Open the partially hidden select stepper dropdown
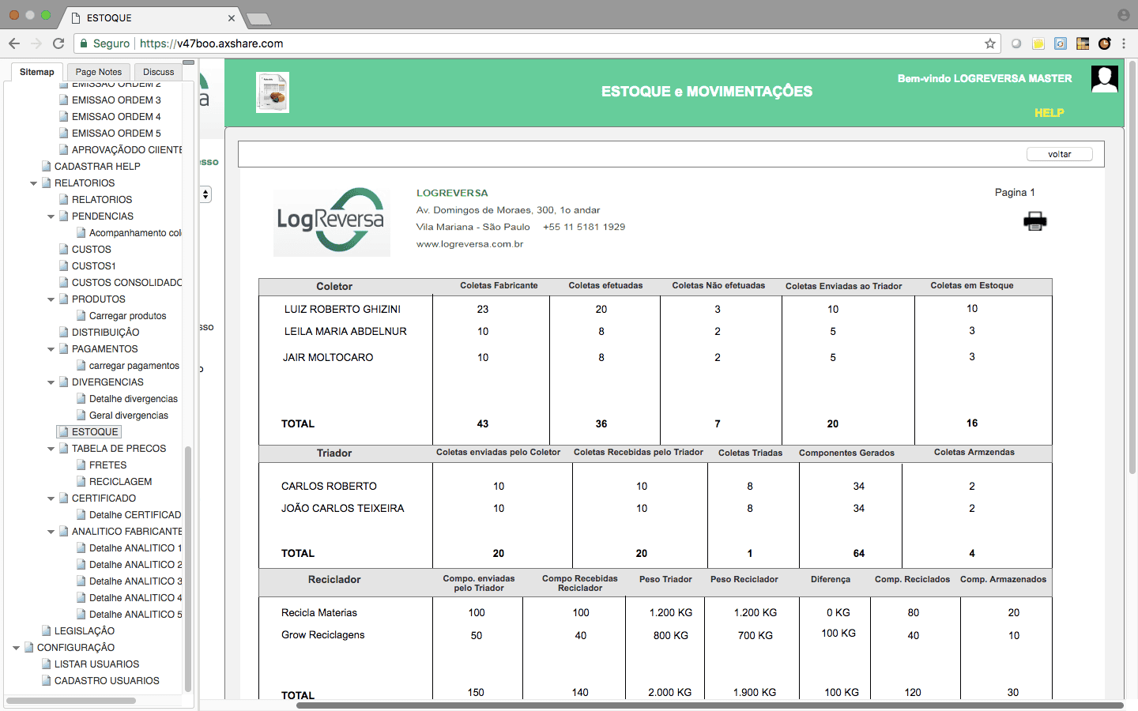The width and height of the screenshot is (1138, 711). pos(205,194)
